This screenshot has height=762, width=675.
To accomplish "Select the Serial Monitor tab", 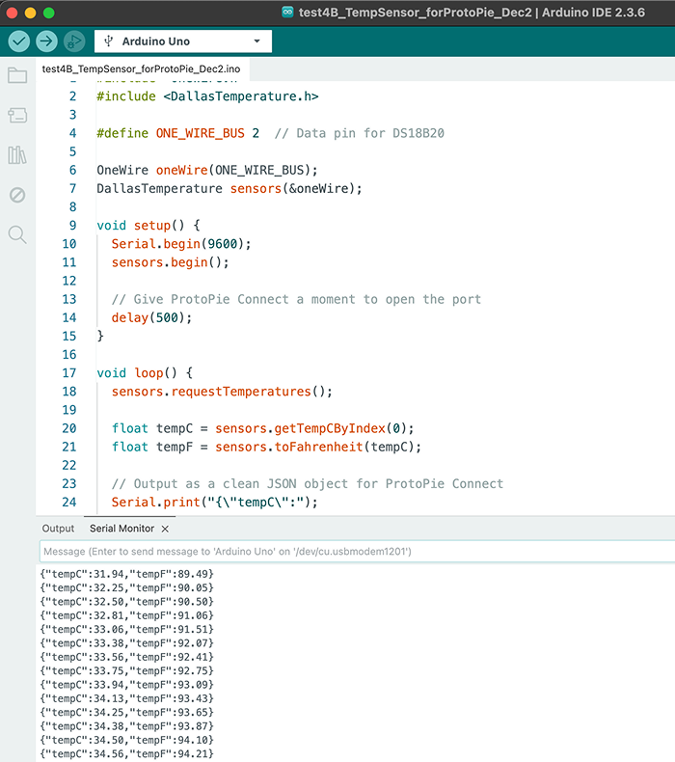I will click(x=121, y=529).
